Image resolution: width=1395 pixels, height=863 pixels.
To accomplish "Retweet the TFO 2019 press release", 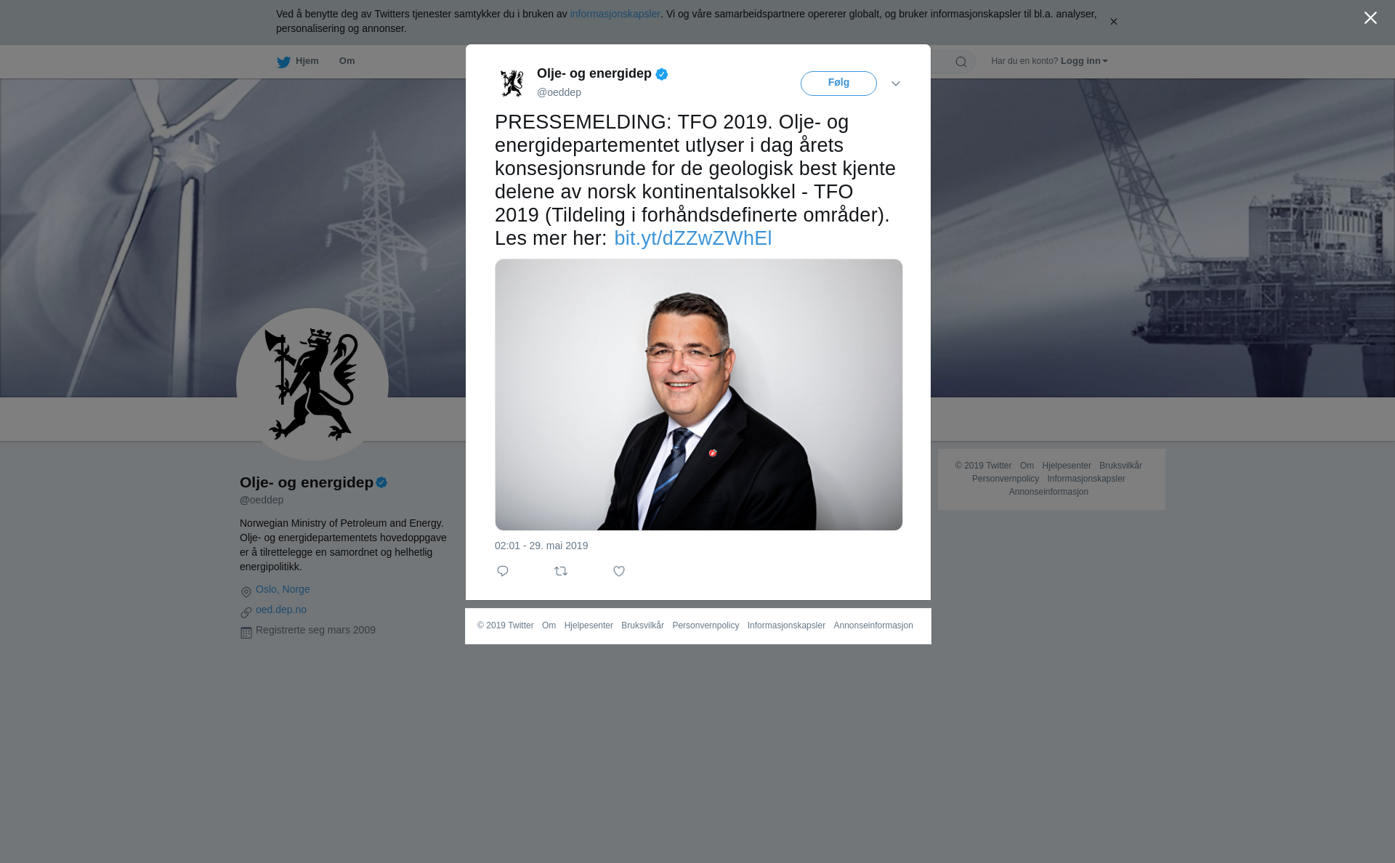I will tap(561, 571).
